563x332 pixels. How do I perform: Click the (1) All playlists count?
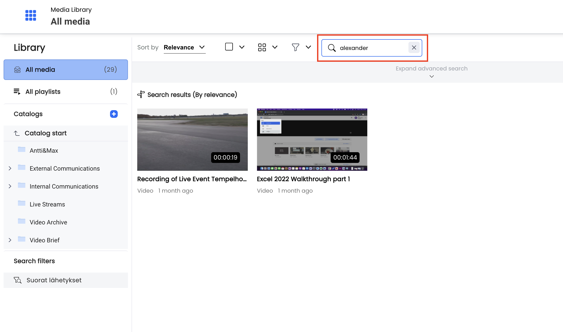[114, 91]
